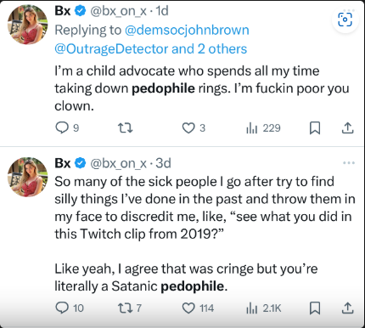Share the first tweet
Screen dimensions: 365x328
(347, 128)
